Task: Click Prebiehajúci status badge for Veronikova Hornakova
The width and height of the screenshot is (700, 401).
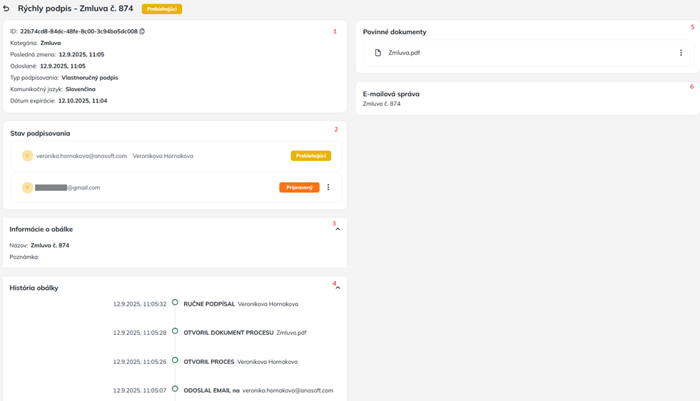Action: [310, 156]
